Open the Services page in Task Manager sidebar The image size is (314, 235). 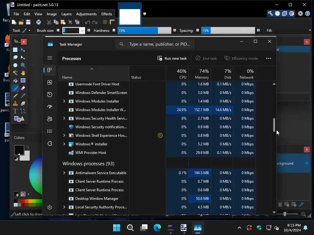pyautogui.click(x=50, y=144)
